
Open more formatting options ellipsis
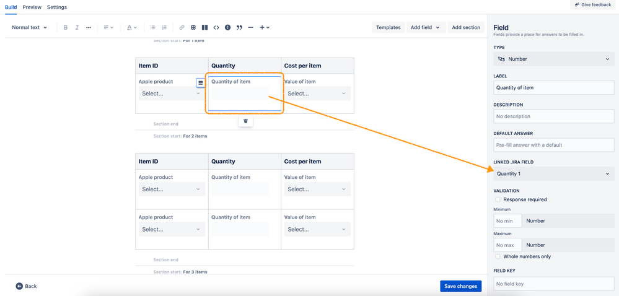pyautogui.click(x=89, y=28)
